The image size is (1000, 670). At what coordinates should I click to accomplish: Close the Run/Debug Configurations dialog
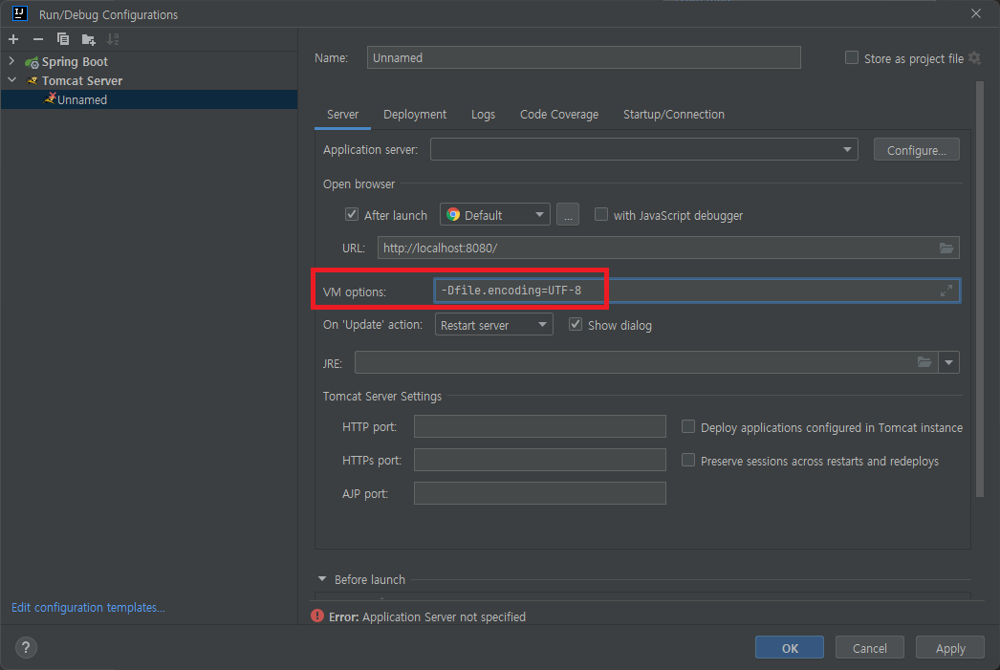976,13
